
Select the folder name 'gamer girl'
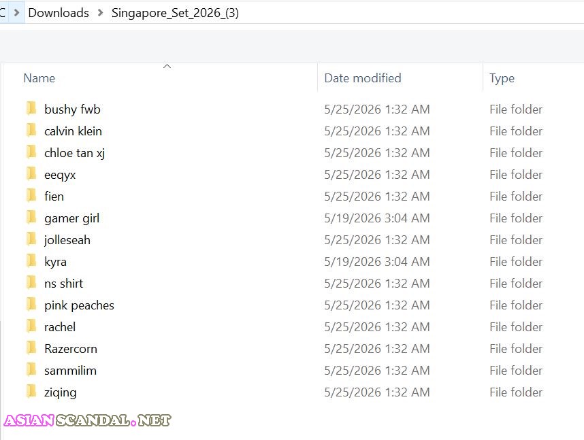(72, 218)
